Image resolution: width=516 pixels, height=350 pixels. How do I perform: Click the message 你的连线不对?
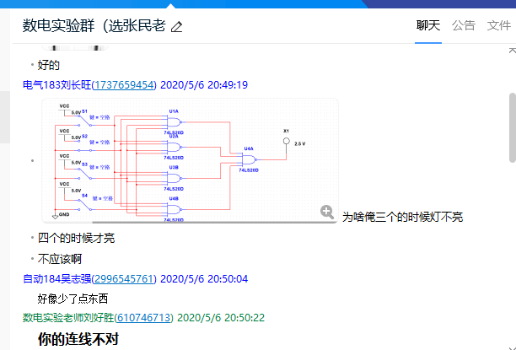[78, 339]
